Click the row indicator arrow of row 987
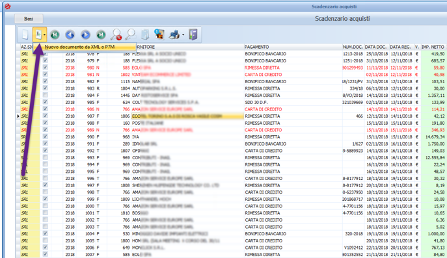 pos(18,116)
